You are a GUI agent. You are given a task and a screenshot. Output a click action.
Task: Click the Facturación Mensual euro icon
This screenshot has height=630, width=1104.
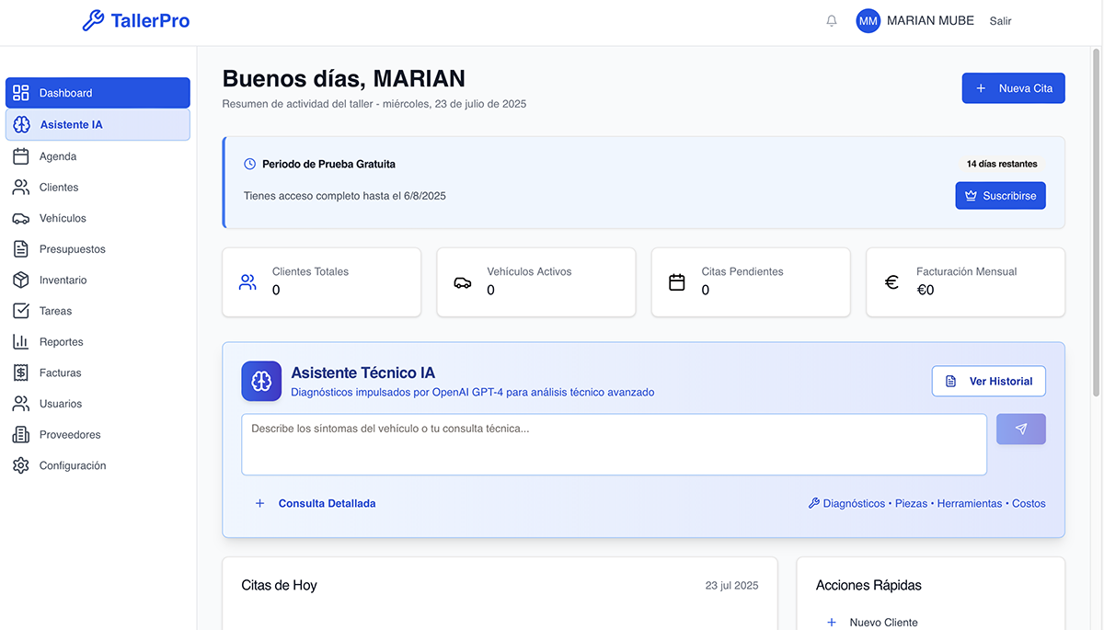coord(891,282)
